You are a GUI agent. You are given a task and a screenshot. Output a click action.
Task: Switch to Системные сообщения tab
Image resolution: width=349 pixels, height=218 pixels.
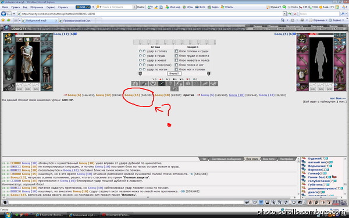[226, 159]
